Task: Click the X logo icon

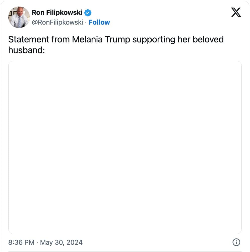Action: [236, 12]
